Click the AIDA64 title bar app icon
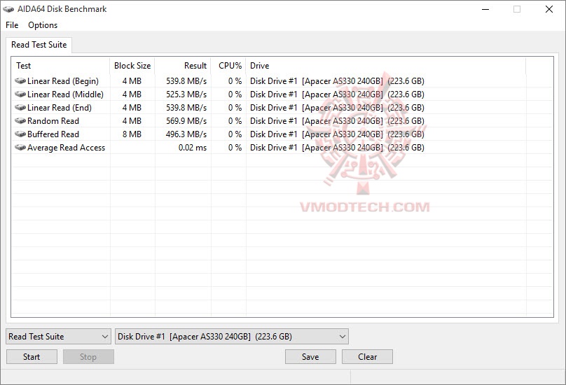This screenshot has width=566, height=385. point(8,9)
